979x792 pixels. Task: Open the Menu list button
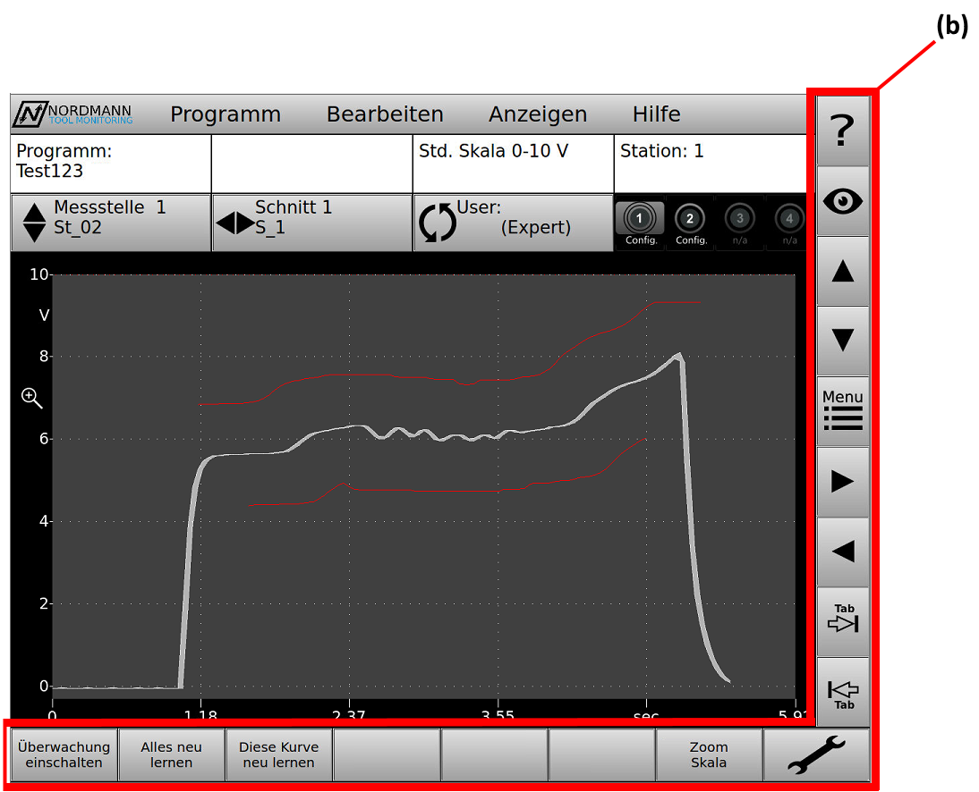tap(842, 411)
